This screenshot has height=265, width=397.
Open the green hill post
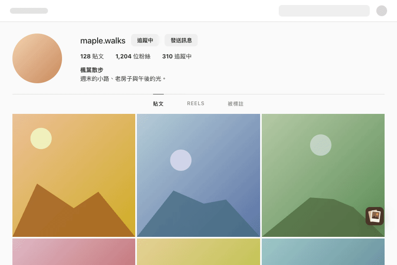click(x=323, y=175)
